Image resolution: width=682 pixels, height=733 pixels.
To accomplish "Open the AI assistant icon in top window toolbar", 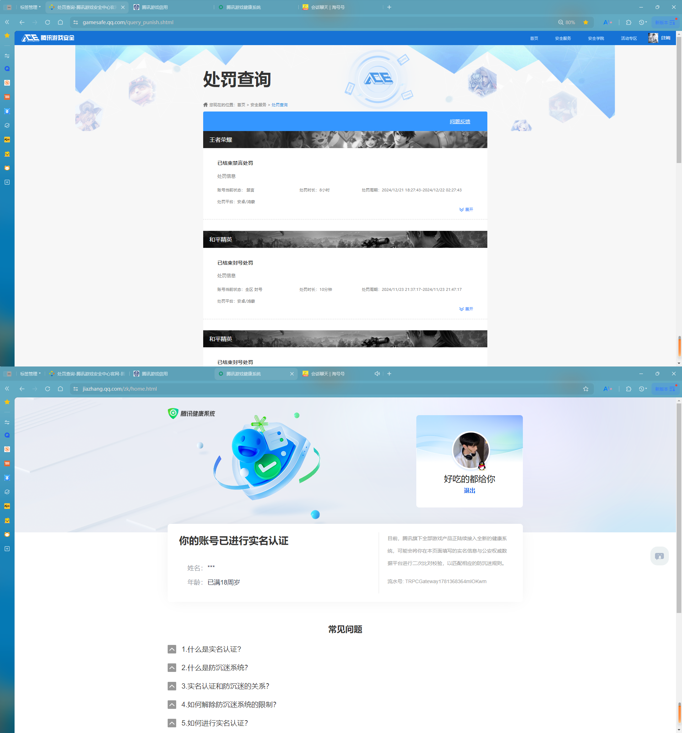I will tap(607, 22).
